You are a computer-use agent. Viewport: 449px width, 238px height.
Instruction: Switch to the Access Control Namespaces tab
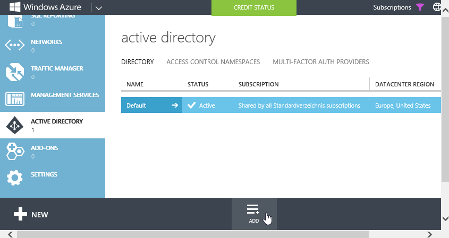[213, 62]
